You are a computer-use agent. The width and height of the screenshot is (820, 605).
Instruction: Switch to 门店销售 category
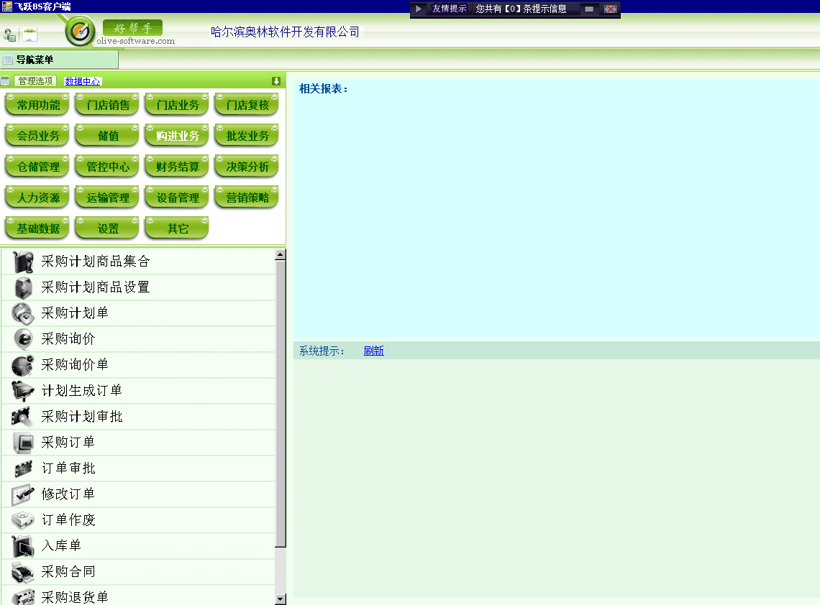point(106,104)
